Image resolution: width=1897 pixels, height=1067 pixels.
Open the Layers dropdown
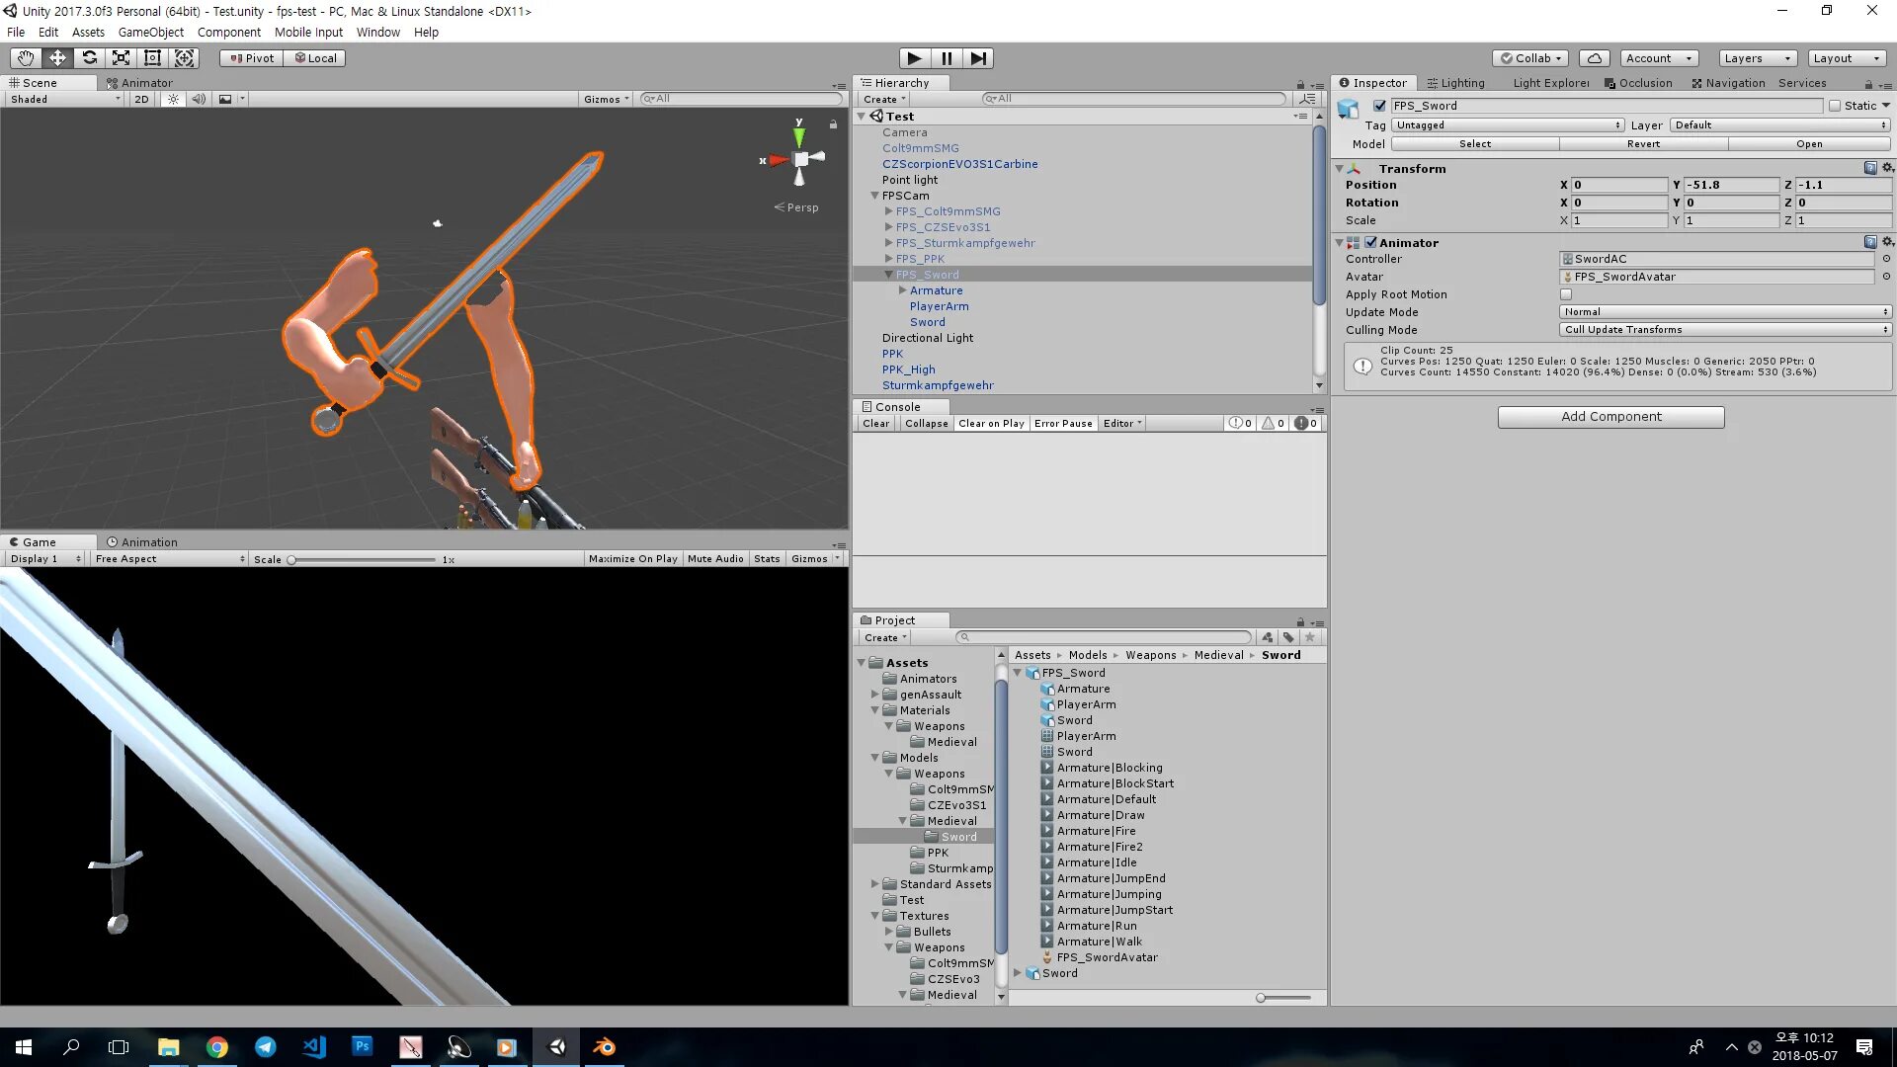tap(1756, 58)
